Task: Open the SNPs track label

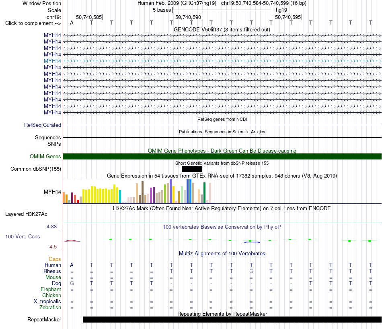Action: pos(54,144)
